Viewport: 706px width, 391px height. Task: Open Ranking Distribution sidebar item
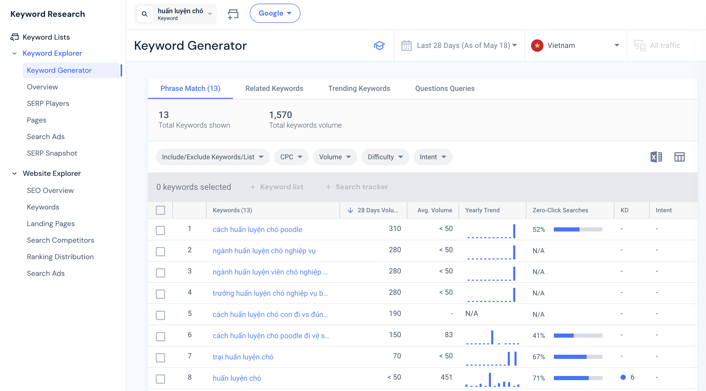tap(60, 257)
